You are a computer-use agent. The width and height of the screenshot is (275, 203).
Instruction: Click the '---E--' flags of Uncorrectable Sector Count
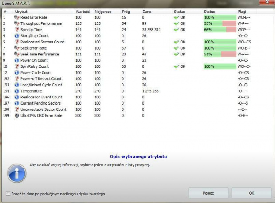pyautogui.click(x=243, y=109)
